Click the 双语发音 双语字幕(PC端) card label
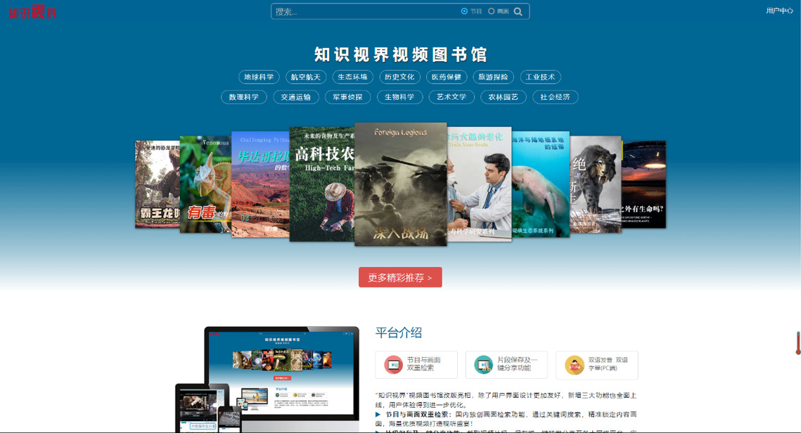801x433 pixels. click(x=608, y=364)
